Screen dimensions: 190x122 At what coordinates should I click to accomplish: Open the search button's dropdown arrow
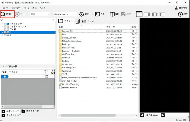coord(13,14)
